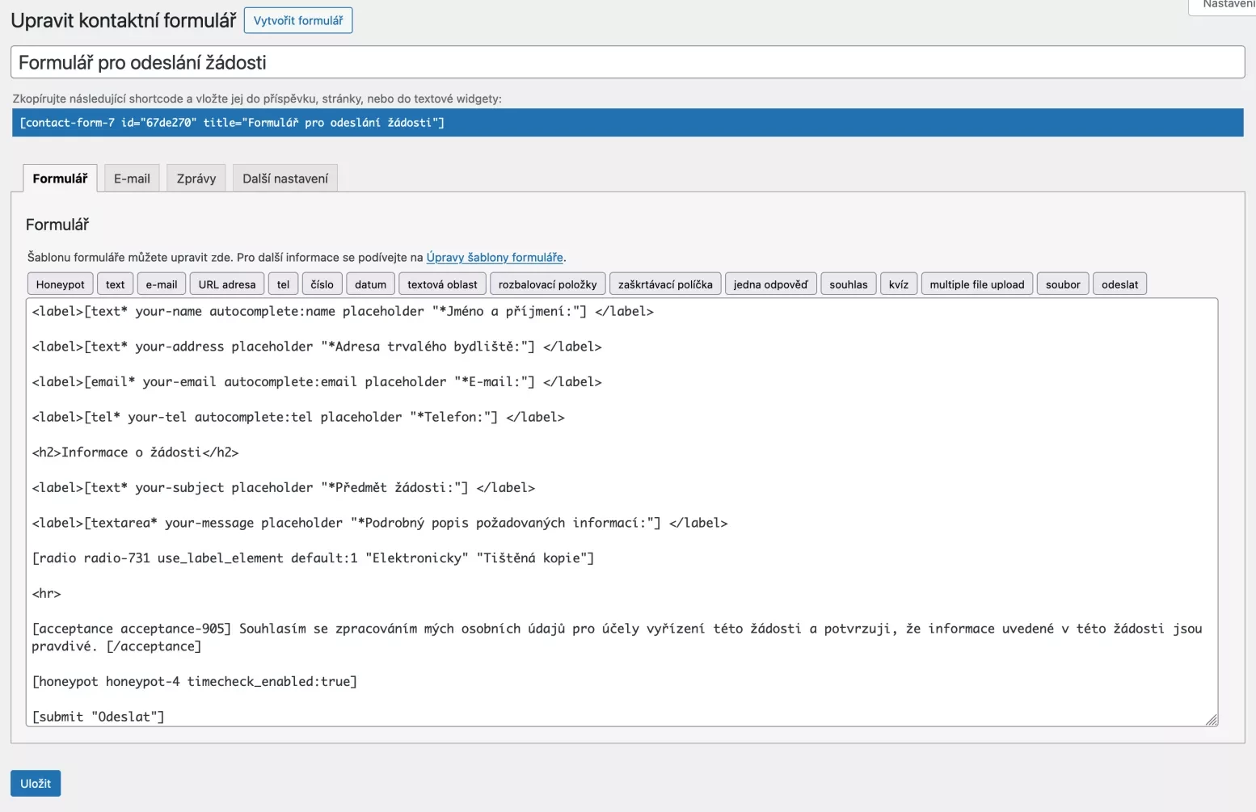The image size is (1256, 812).
Task: Insert a URL adresa field tag
Action: (227, 284)
